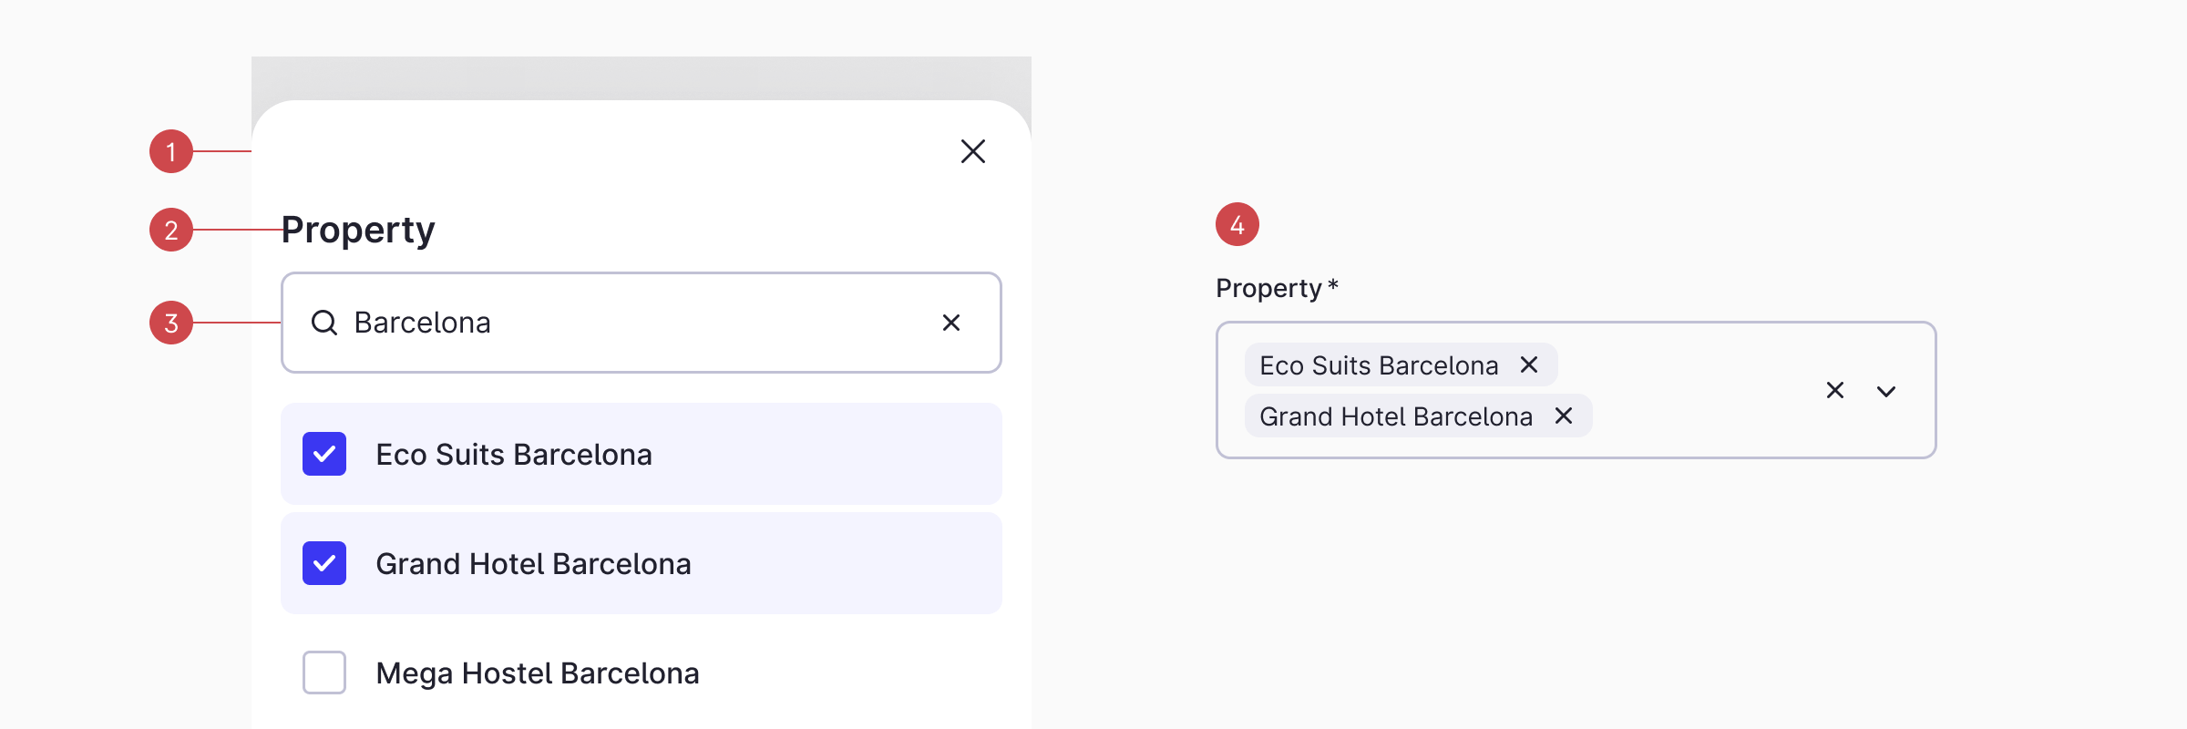Image resolution: width=2187 pixels, height=729 pixels.
Task: Clear all selected properties in field
Action: tap(1835, 390)
